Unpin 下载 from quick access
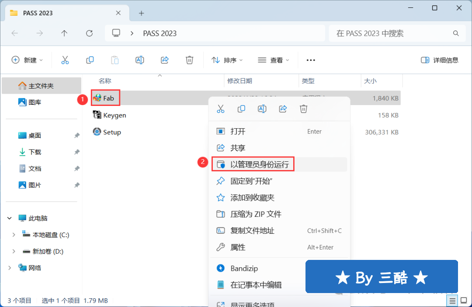472x307 pixels. (x=77, y=152)
